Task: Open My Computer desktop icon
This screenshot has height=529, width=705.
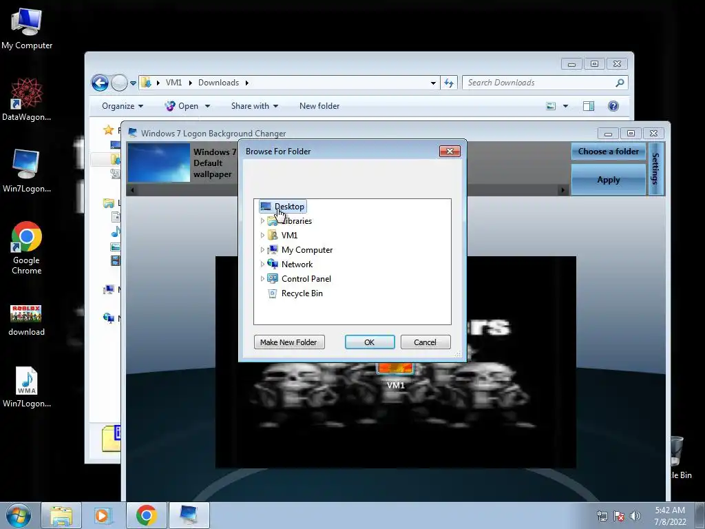Action: click(27, 29)
